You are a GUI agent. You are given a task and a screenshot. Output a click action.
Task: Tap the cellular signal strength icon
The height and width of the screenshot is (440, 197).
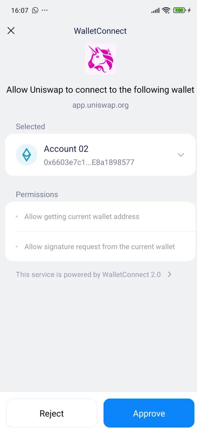tap(155, 10)
